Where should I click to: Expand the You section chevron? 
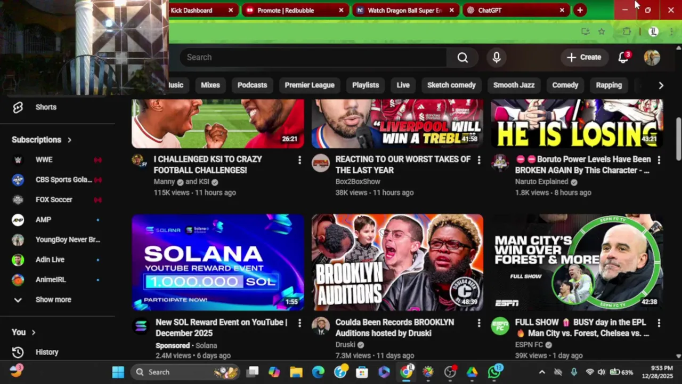34,332
